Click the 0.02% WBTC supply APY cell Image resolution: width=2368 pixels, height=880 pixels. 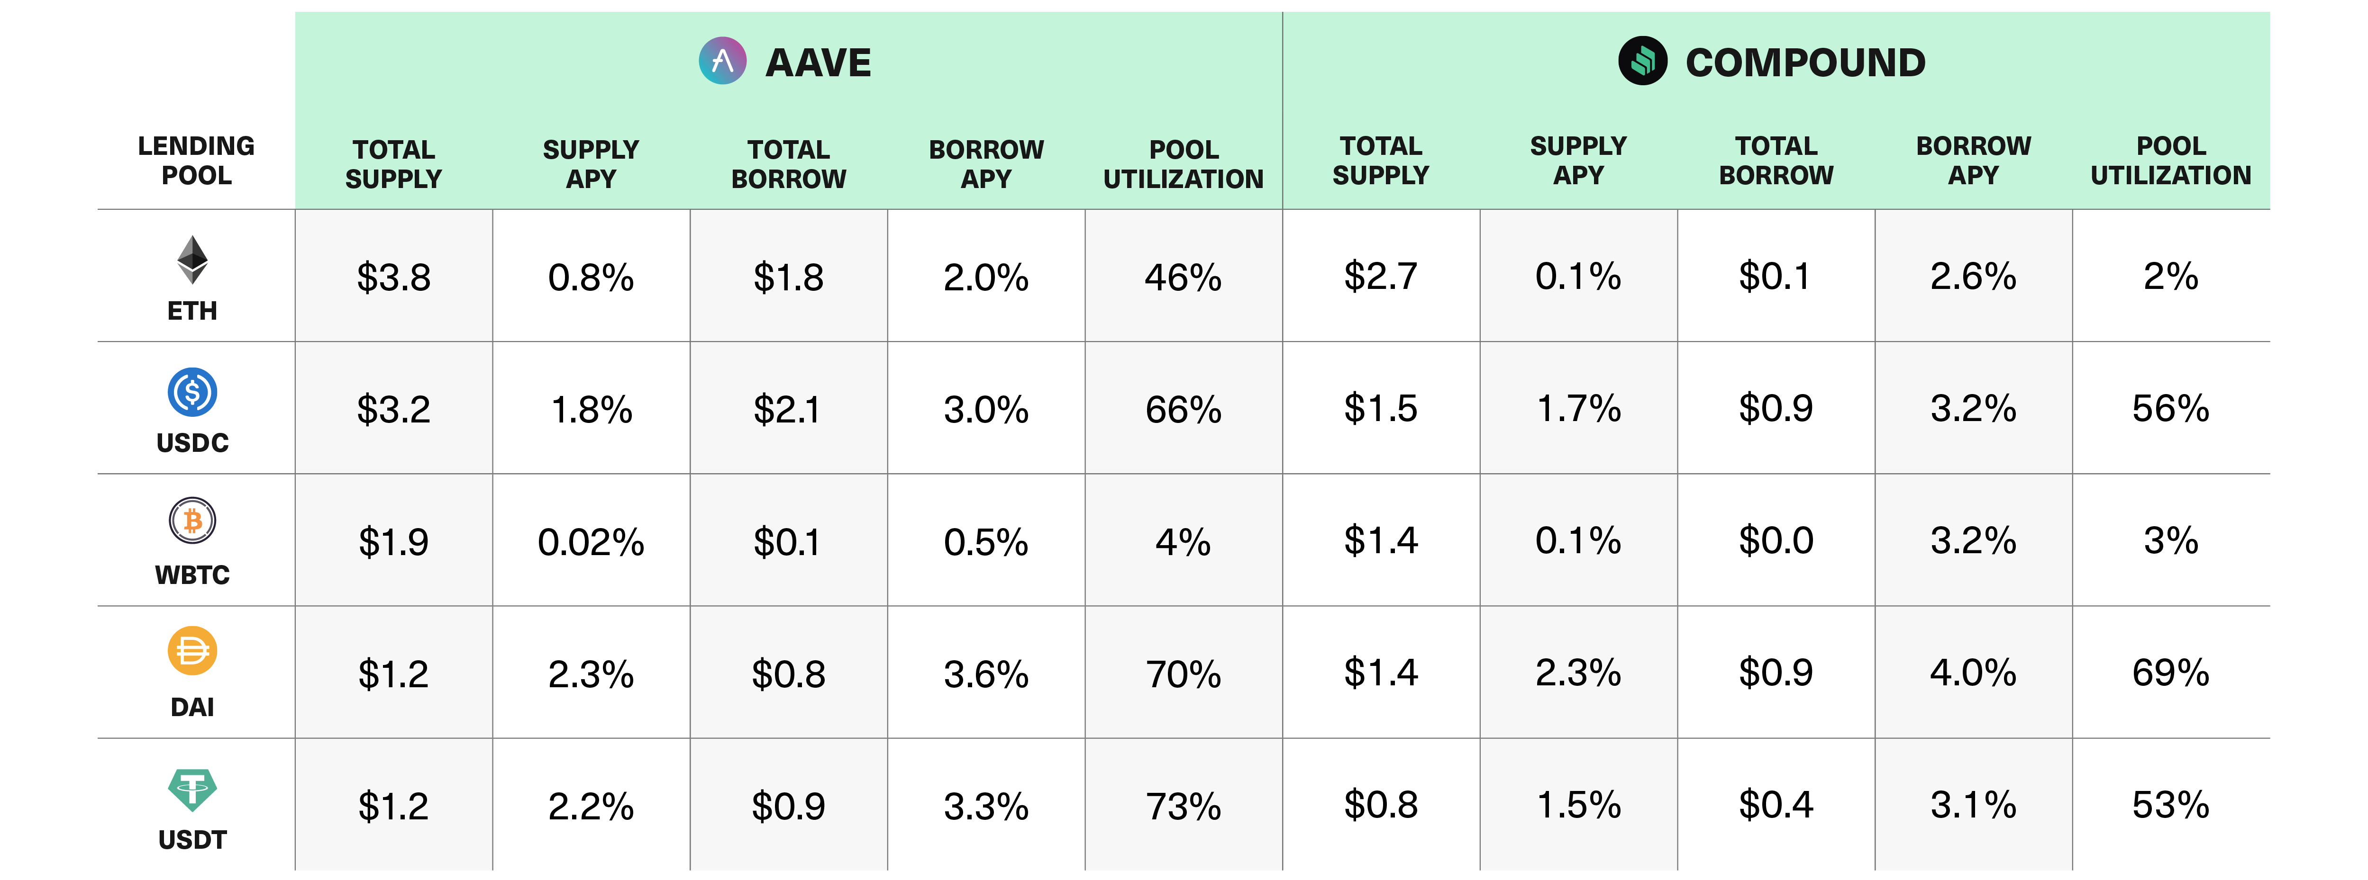[x=591, y=542]
